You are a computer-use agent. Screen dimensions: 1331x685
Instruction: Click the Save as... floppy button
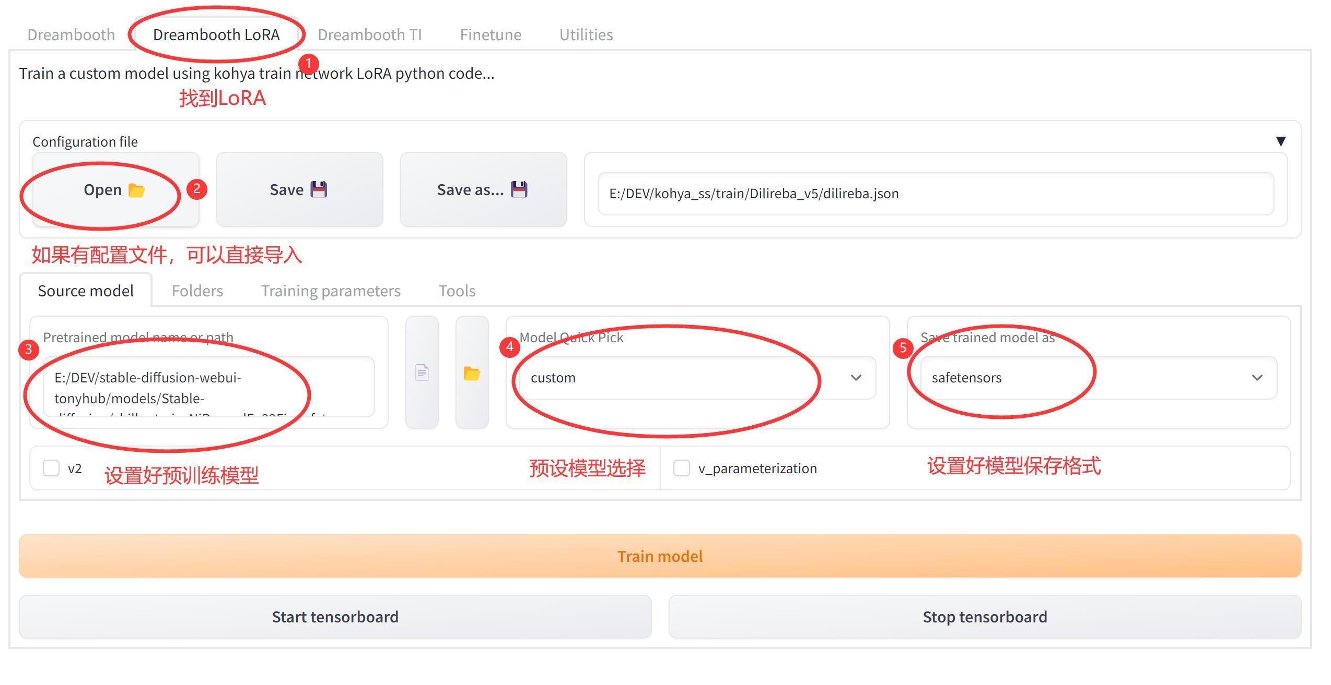[x=483, y=190]
